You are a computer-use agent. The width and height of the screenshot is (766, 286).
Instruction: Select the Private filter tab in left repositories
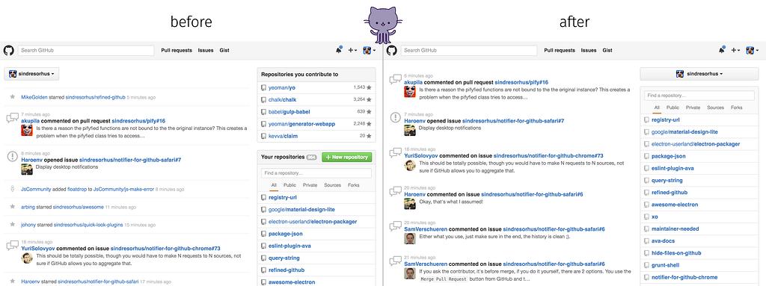pyautogui.click(x=310, y=185)
